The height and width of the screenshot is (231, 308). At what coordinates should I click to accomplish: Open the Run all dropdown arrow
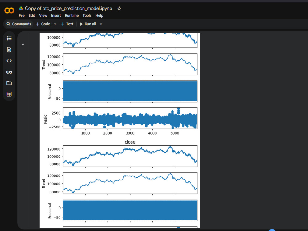(101, 24)
